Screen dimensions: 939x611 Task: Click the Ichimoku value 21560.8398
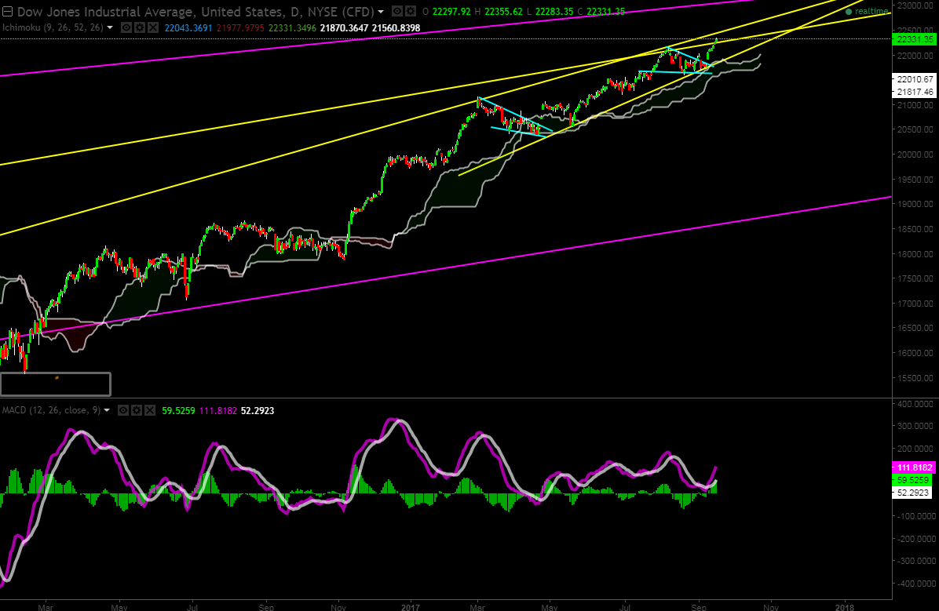(x=396, y=28)
